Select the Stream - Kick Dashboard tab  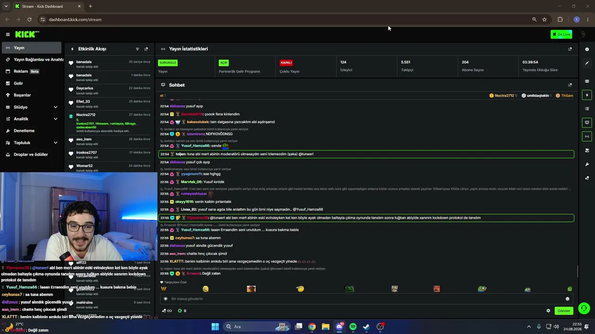(47, 6)
